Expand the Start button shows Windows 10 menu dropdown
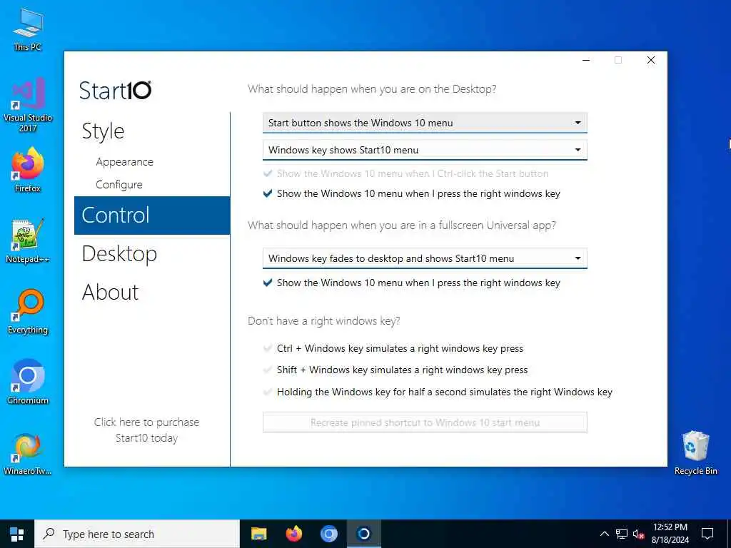This screenshot has height=548, width=731. [x=425, y=123]
